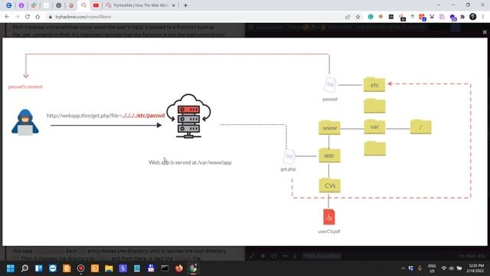Open the microphone tray icon
The width and height of the screenshot is (490, 276).
[420, 268]
